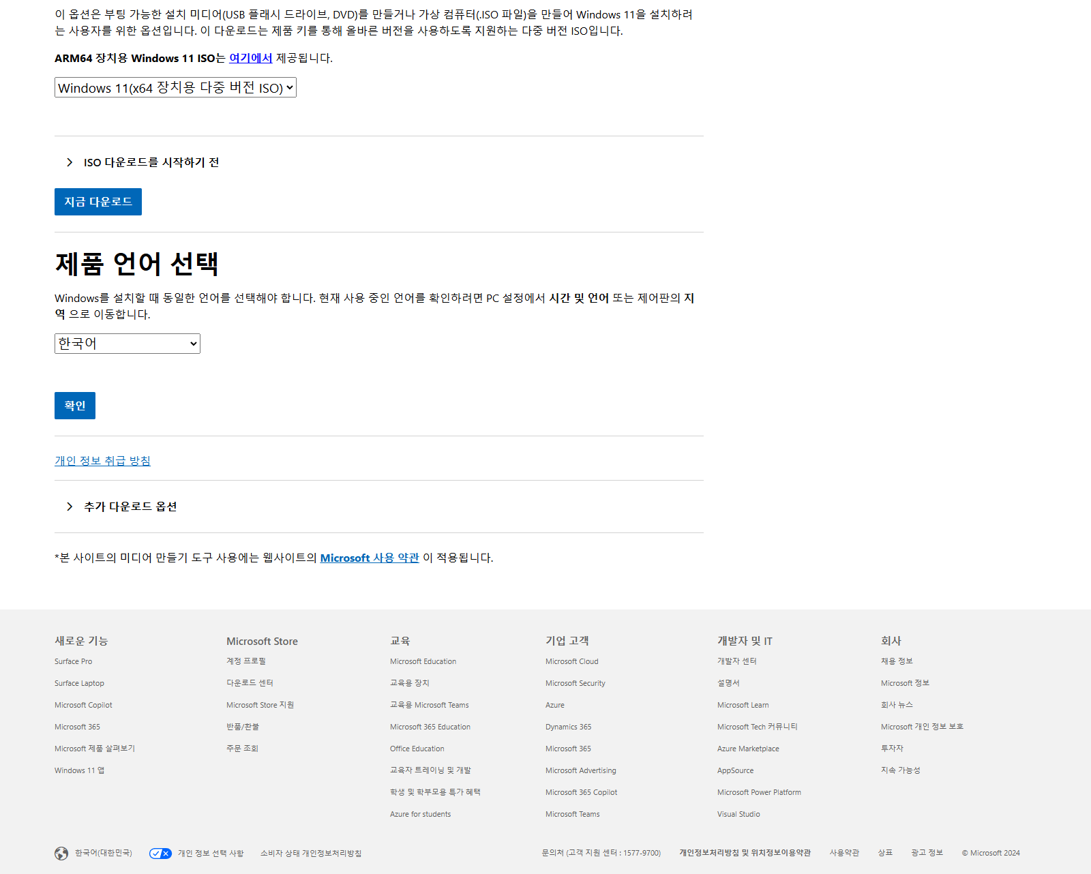
Task: Open 'Microsoft Learn' link
Action: coord(743,705)
